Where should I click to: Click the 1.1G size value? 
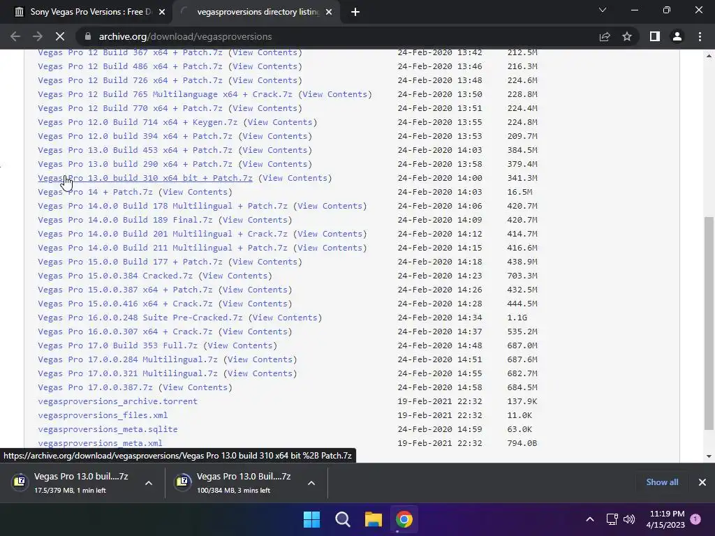coord(517,318)
